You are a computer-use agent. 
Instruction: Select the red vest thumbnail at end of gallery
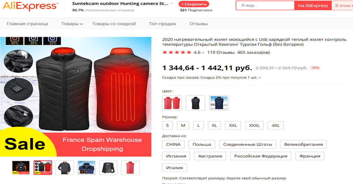pos(130,168)
